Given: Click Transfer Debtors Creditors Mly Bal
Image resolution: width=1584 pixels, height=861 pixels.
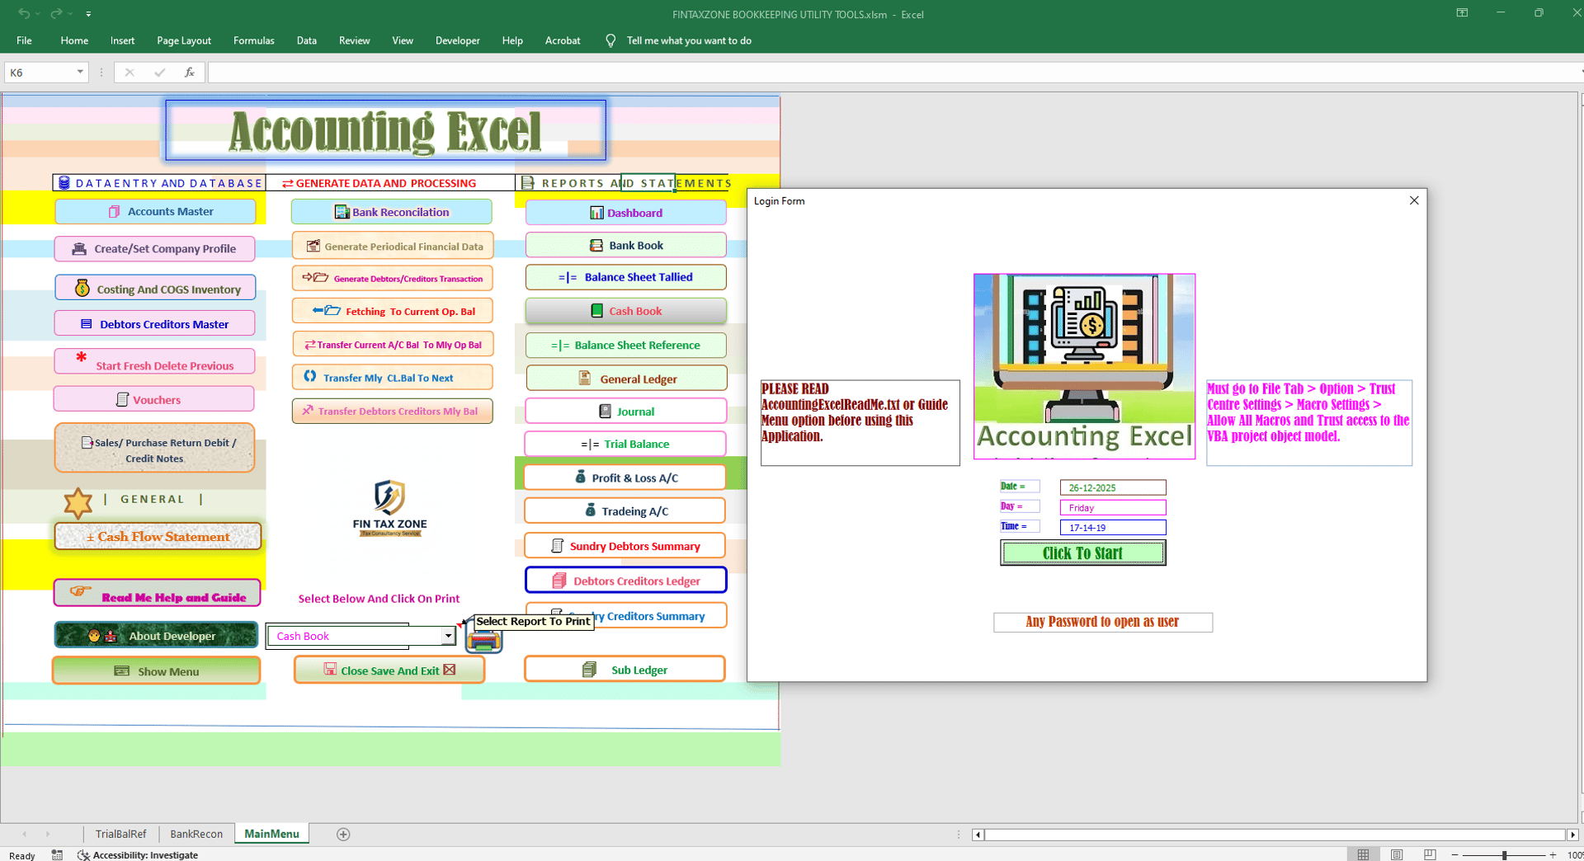Looking at the screenshot, I should click(x=393, y=411).
